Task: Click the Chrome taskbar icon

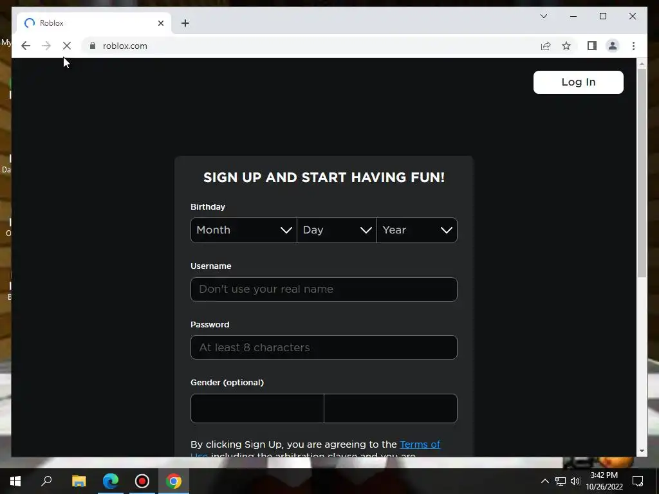Action: tap(174, 481)
